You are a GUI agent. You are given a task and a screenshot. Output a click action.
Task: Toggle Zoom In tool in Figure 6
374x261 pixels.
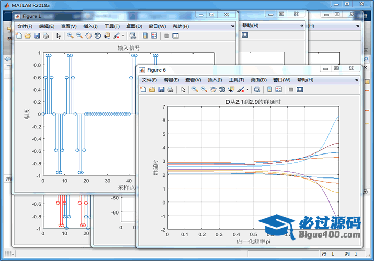click(195, 90)
